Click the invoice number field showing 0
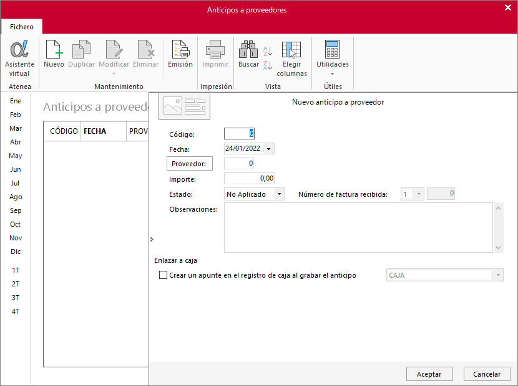Screen dimensions: 518x386 pos(441,194)
